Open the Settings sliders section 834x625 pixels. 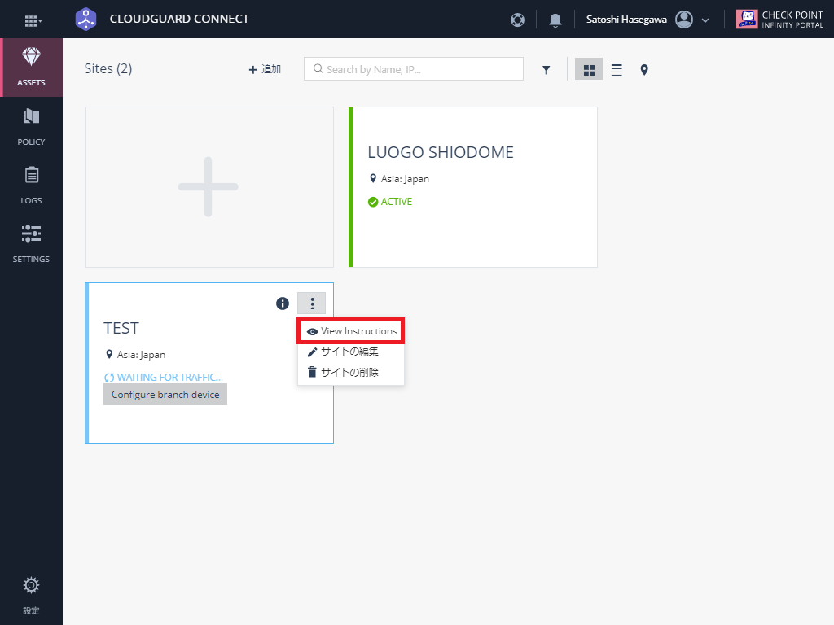point(32,243)
